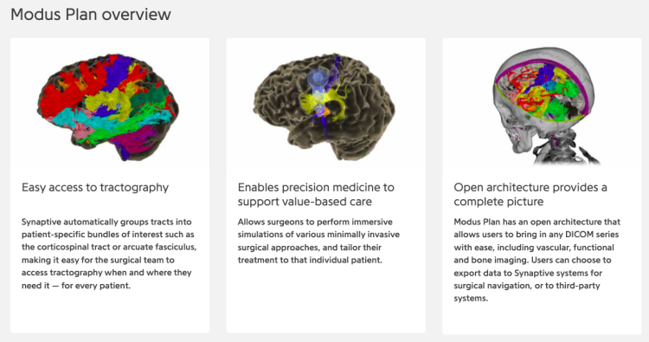Click the paragraph about immersive surgical simulations

click(318, 241)
